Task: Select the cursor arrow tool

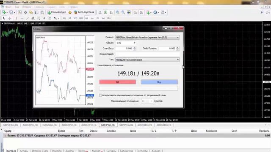Action: click(x=4, y=18)
